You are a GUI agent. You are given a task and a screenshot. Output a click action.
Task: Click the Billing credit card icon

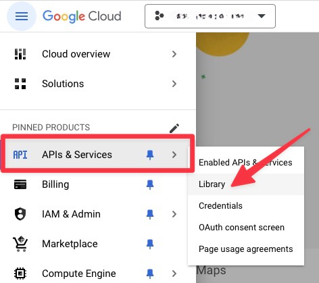click(x=20, y=184)
